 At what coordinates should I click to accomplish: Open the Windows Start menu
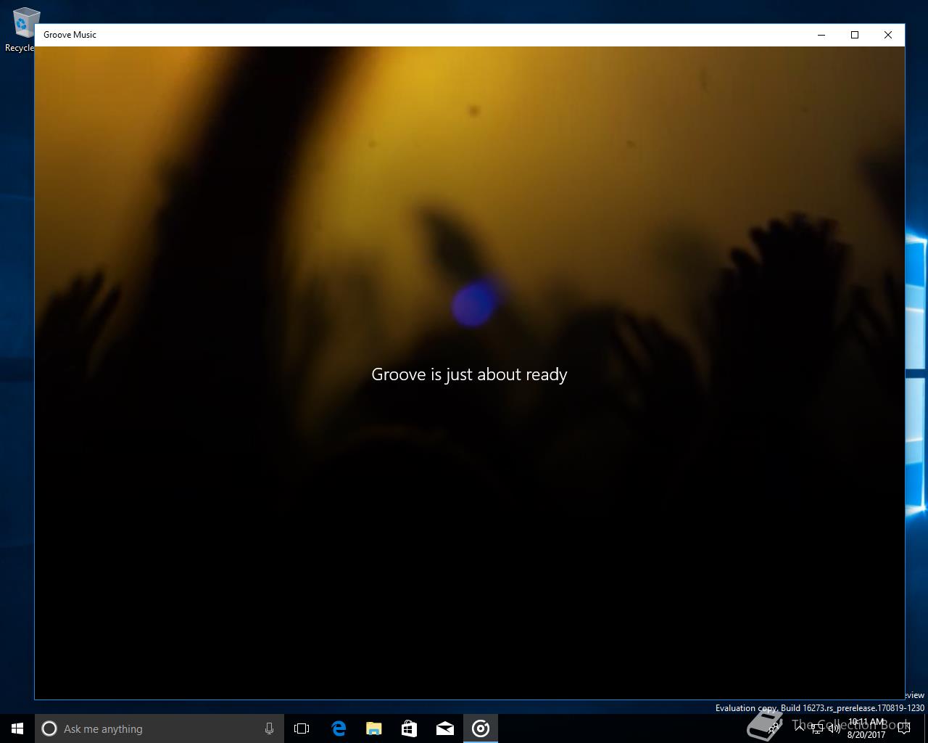(17, 728)
